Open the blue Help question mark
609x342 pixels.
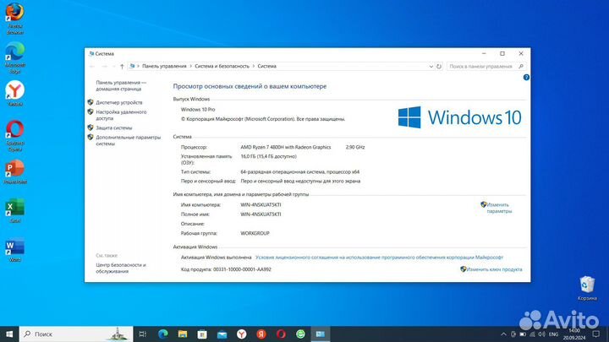coord(526,78)
